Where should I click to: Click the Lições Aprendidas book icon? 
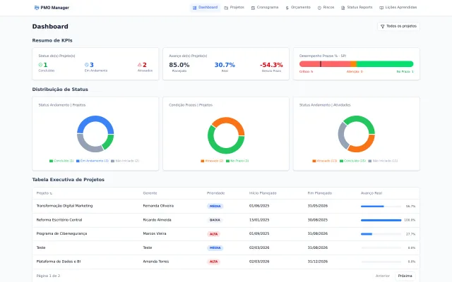(381, 8)
